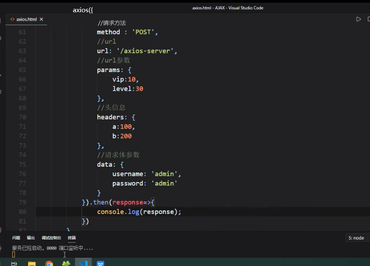370x266 pixels.
Task: Click the '/axios-server' url string
Action: pos(145,51)
